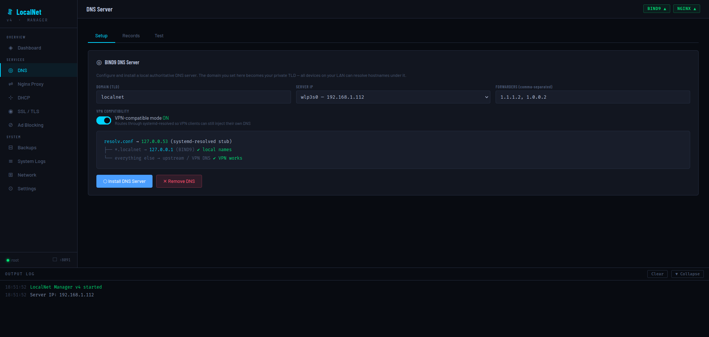Open System Logs page
Screen dimensions: 709x337
coord(39,161)
